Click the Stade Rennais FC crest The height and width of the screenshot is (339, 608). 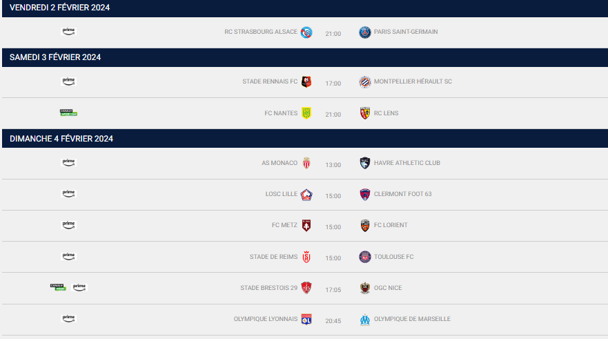pos(306,82)
